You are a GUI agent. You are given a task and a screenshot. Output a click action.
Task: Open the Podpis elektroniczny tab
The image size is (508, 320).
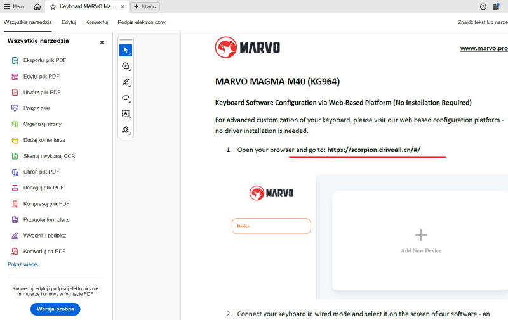[x=142, y=22]
